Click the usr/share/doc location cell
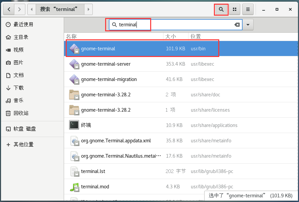The image size is (299, 202). 205,95
